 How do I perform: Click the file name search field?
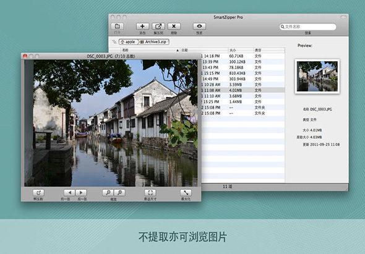point(307,27)
